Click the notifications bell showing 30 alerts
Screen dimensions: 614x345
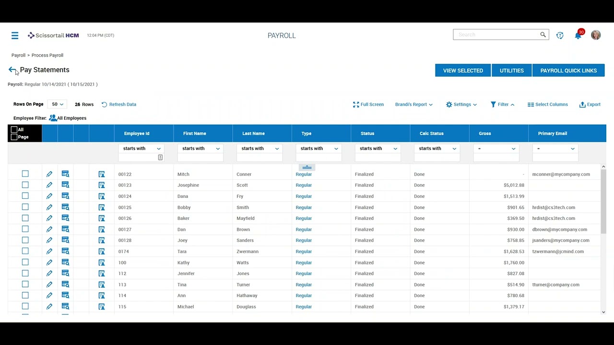(578, 35)
